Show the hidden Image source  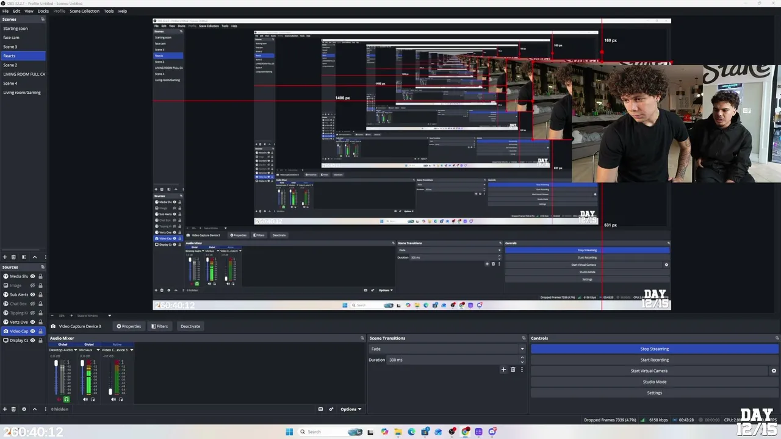33,285
